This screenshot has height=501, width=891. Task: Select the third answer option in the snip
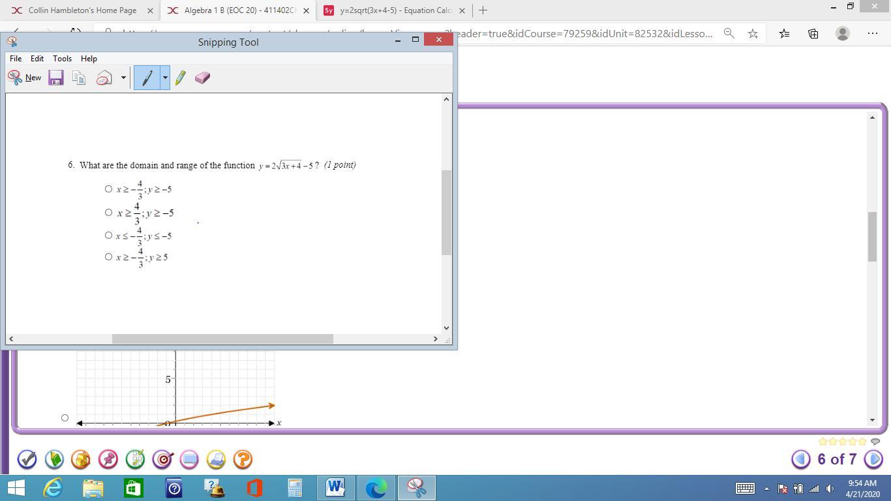pos(108,235)
